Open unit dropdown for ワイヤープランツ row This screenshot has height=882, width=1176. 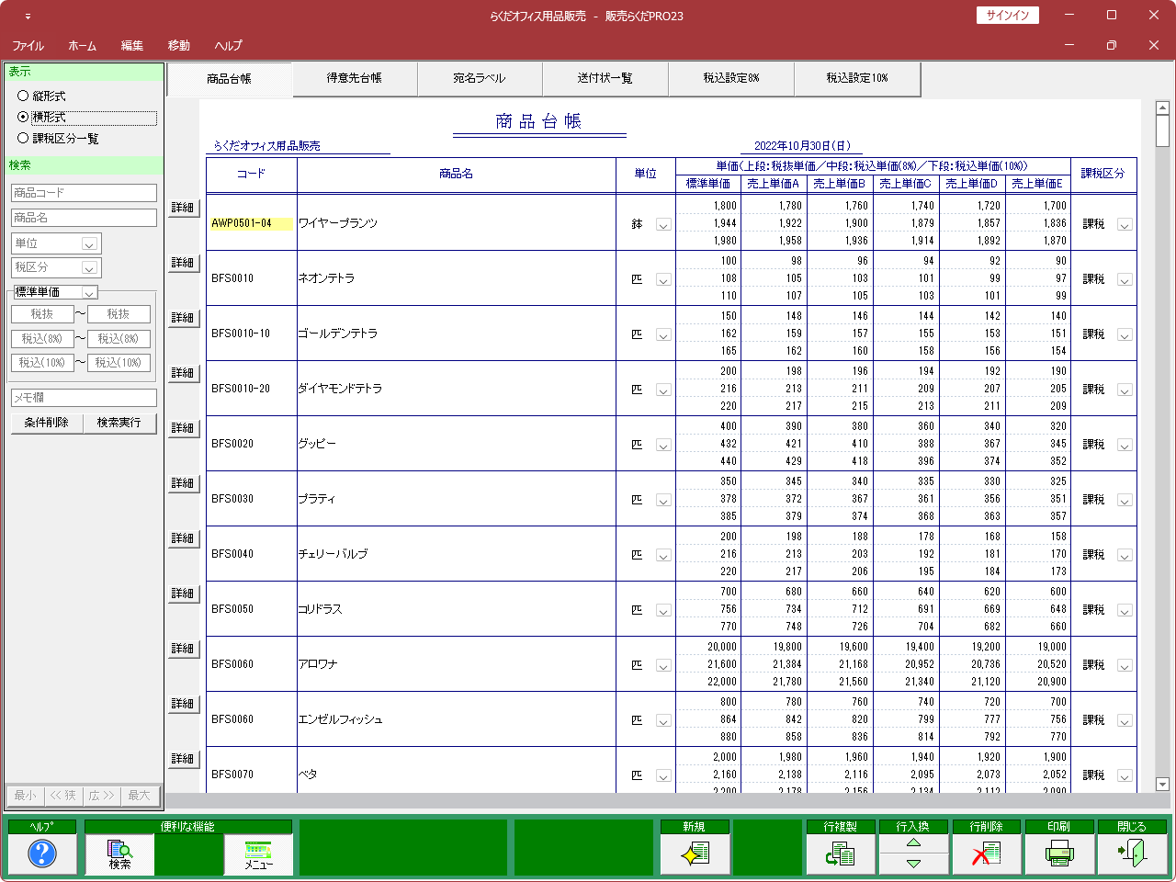(x=663, y=224)
